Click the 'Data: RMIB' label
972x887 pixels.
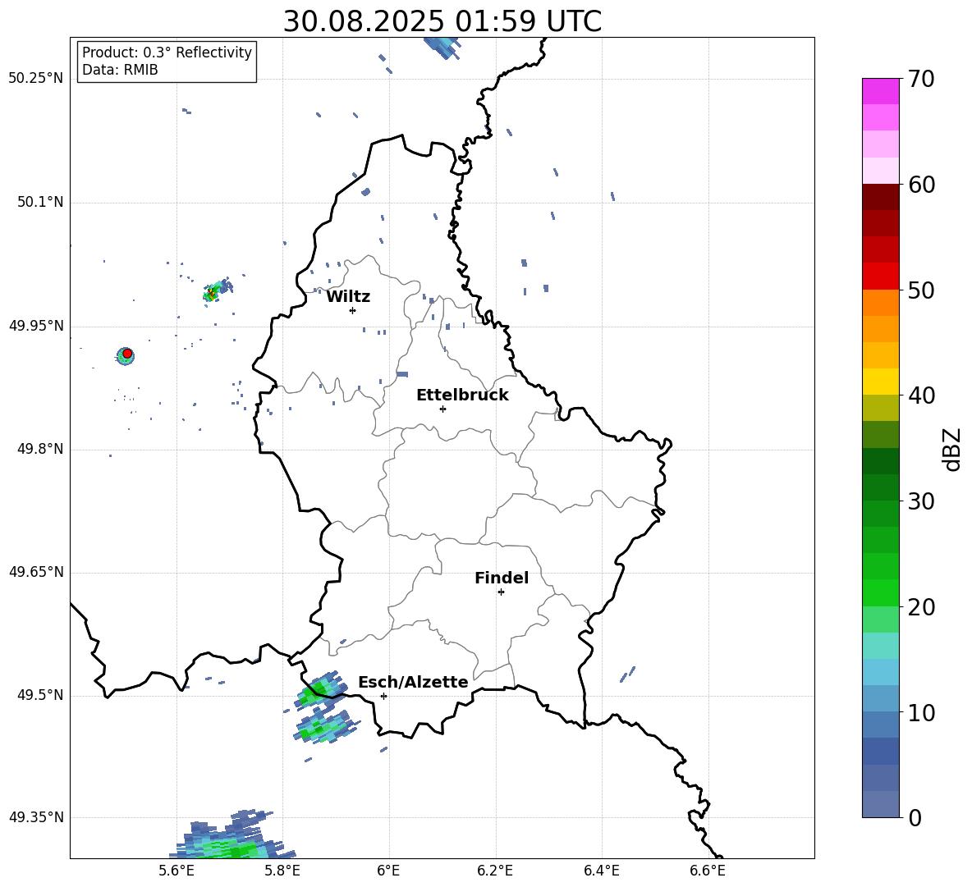pos(120,70)
